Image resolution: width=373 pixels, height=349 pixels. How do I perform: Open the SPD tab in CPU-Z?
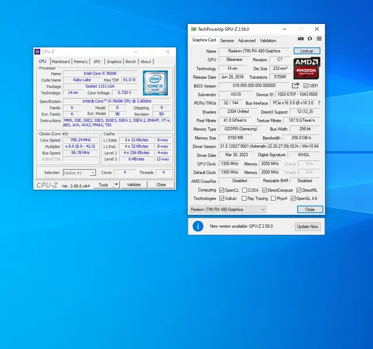[97, 62]
